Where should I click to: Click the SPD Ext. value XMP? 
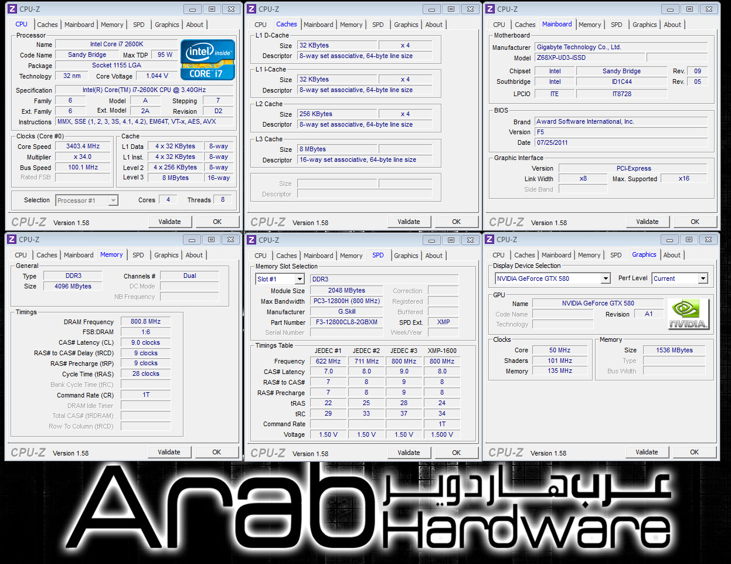pos(444,322)
